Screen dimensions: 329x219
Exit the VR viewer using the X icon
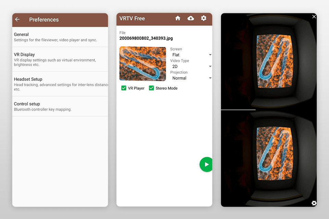click(x=314, y=16)
